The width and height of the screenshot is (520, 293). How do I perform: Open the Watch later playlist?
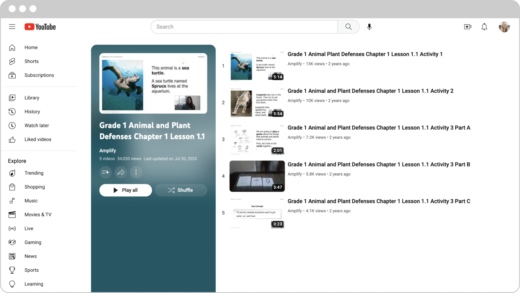(37, 125)
